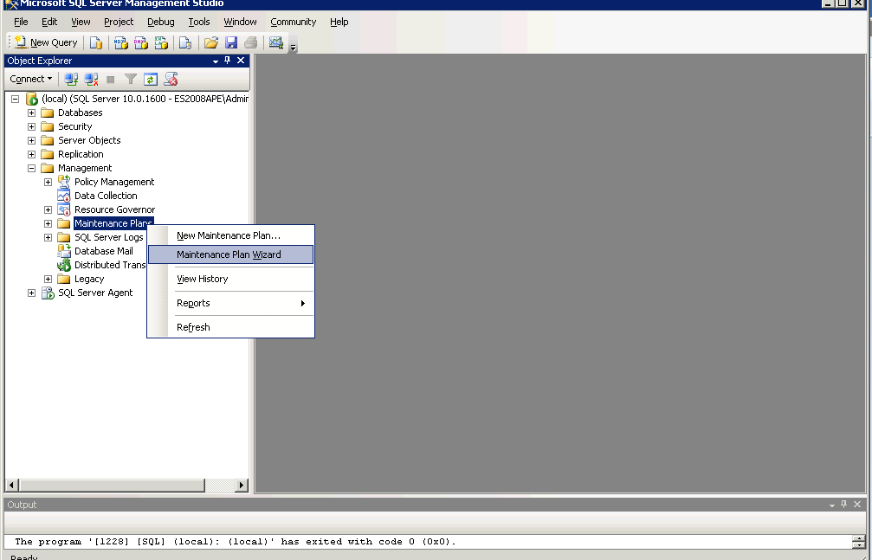Expand the Policy Management node
This screenshot has width=872, height=560.
point(48,182)
